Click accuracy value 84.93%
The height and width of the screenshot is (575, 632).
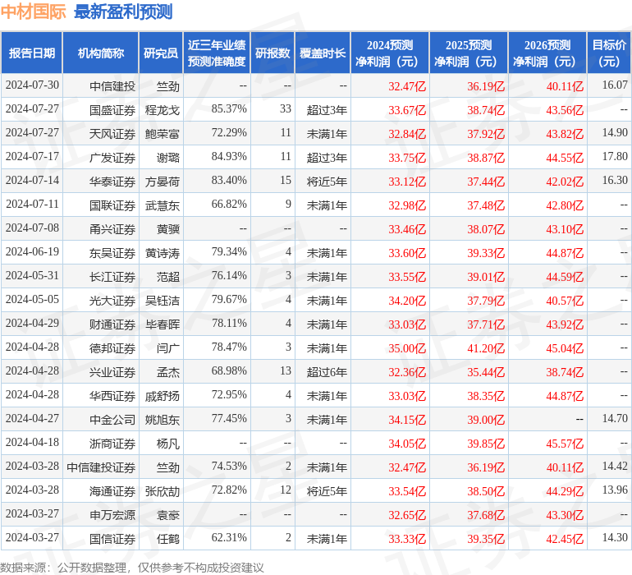click(x=229, y=157)
